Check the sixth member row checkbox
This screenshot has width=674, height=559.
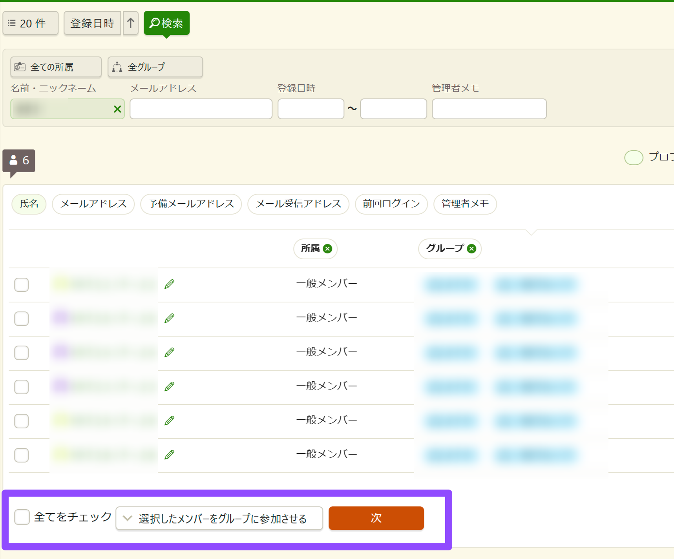click(x=22, y=455)
